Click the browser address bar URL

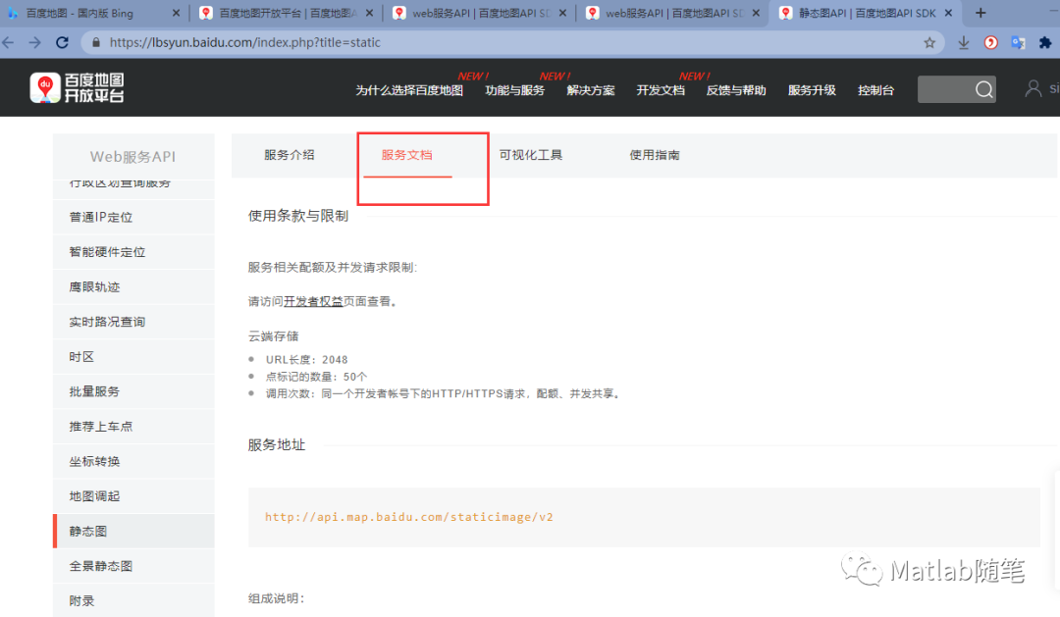pos(244,42)
